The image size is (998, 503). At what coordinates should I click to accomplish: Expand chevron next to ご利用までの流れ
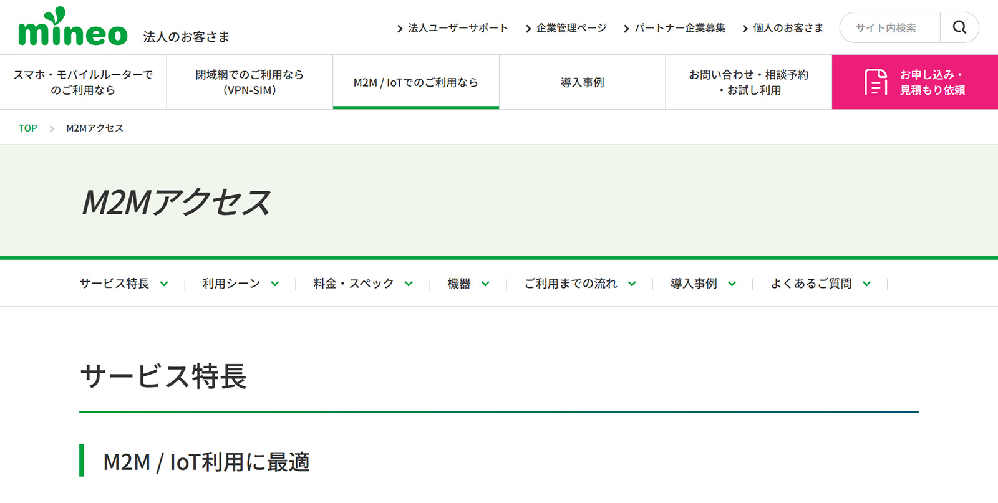(x=632, y=284)
